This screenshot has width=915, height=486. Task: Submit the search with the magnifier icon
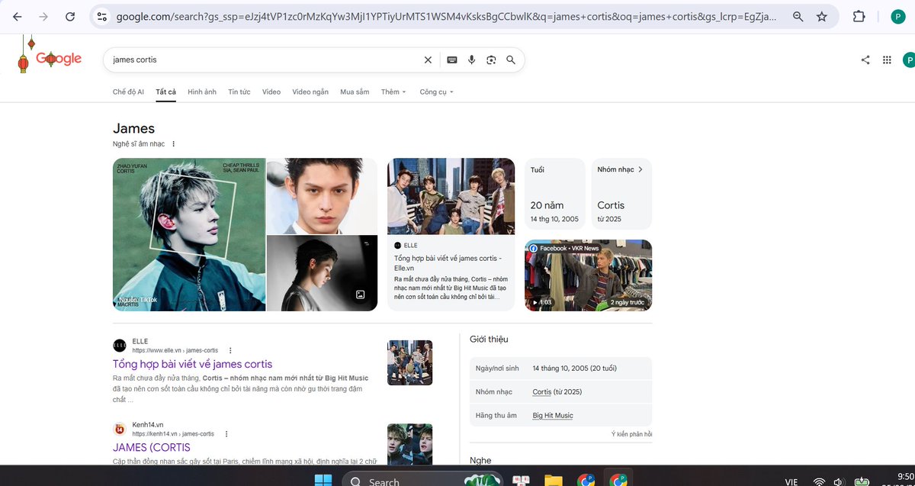pos(511,60)
